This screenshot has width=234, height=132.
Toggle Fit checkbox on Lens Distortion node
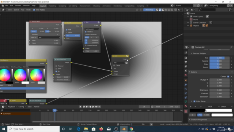point(56,71)
